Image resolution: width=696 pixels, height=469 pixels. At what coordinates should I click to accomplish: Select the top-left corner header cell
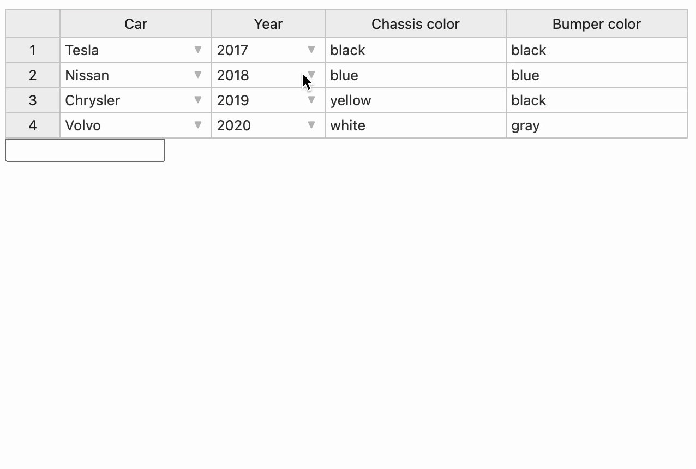(x=33, y=23)
